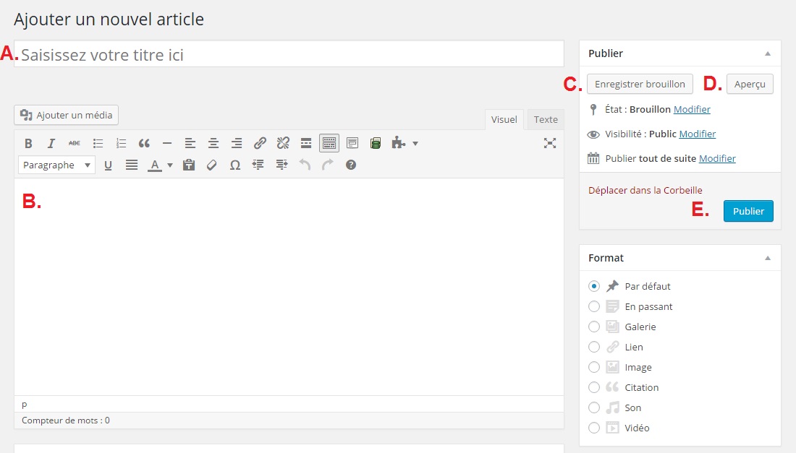This screenshot has width=796, height=453.
Task: Undo the last edit with the arrow icon
Action: [x=305, y=165]
